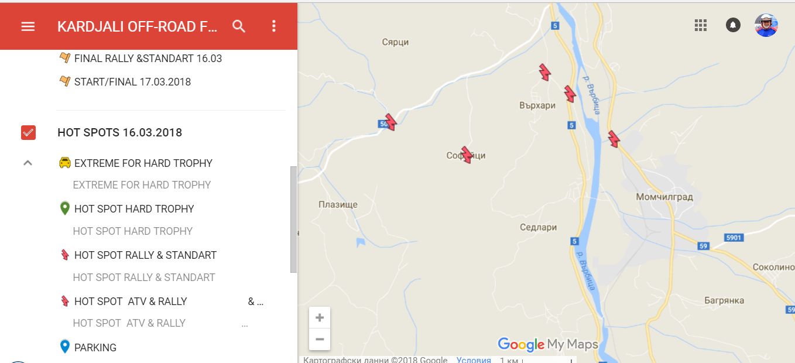Open the three-dot overflow menu
The height and width of the screenshot is (363, 795).
(272, 26)
